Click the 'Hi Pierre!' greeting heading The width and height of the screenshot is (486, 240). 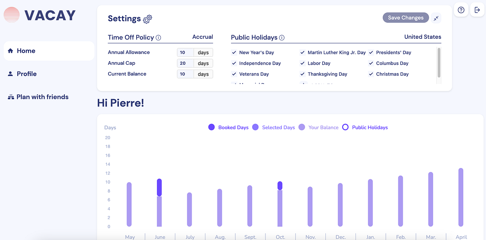pos(120,103)
